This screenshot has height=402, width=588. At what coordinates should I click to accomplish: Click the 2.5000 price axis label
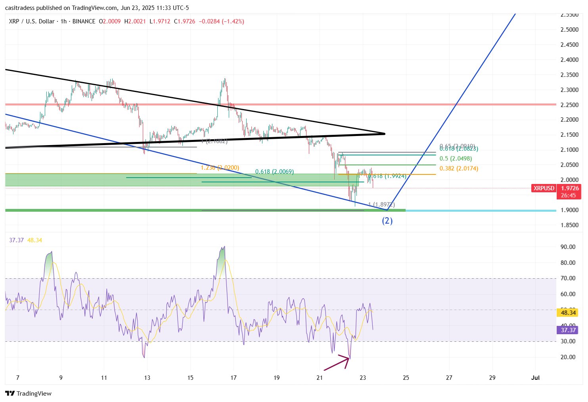tap(569, 30)
